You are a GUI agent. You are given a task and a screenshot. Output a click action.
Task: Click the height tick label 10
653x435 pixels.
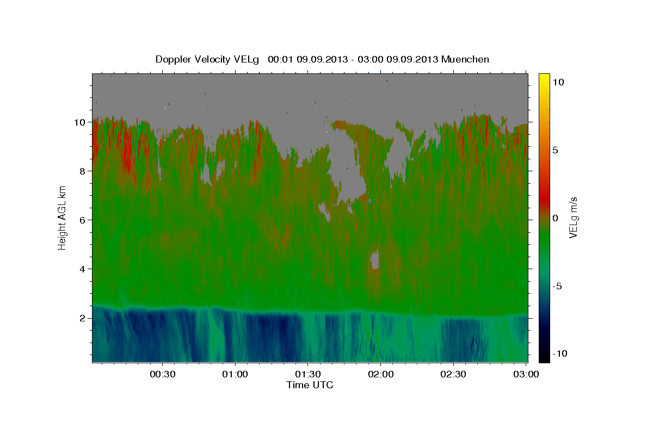80,122
